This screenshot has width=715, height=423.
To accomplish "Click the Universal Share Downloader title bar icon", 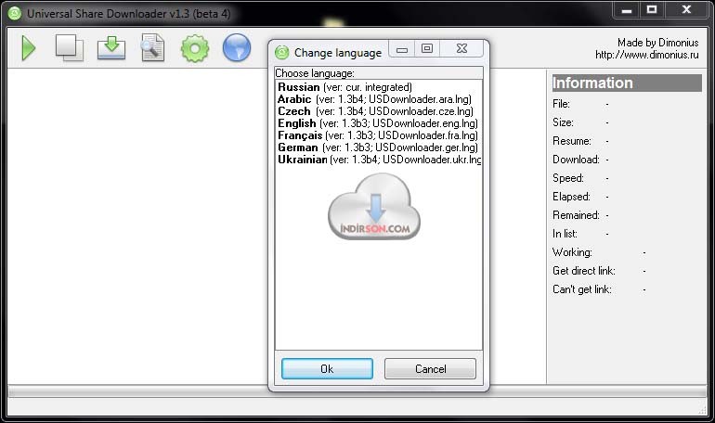I will [15, 13].
